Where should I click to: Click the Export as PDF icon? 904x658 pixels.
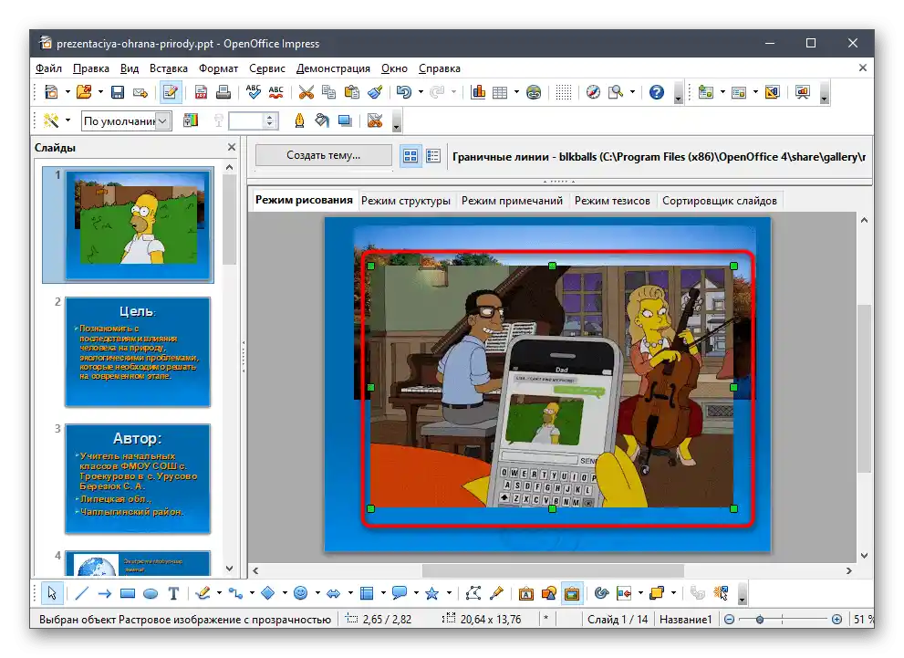click(200, 92)
